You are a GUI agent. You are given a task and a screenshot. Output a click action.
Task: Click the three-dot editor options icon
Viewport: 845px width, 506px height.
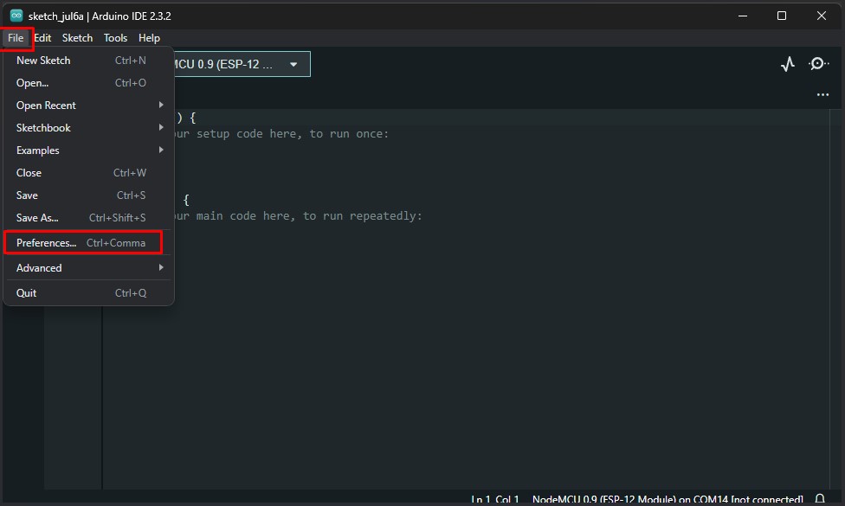click(822, 94)
